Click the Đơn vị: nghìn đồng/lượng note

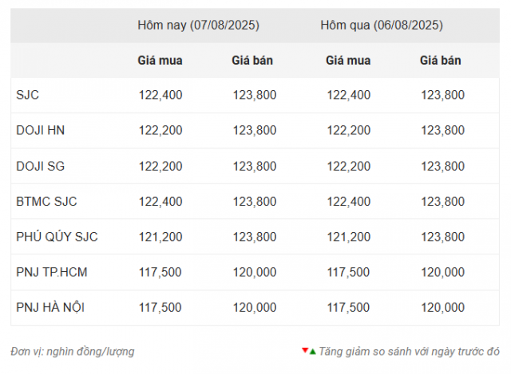point(73,352)
